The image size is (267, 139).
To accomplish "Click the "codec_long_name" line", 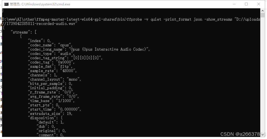I will [89, 49].
